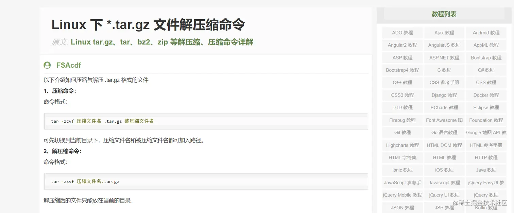
Task: Choose ECharts 教程
Action: point(444,107)
